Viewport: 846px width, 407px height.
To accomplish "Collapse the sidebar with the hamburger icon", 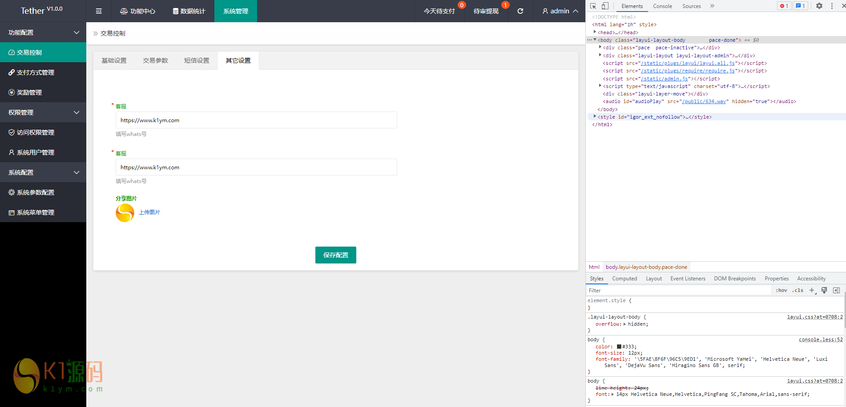I will coord(99,11).
